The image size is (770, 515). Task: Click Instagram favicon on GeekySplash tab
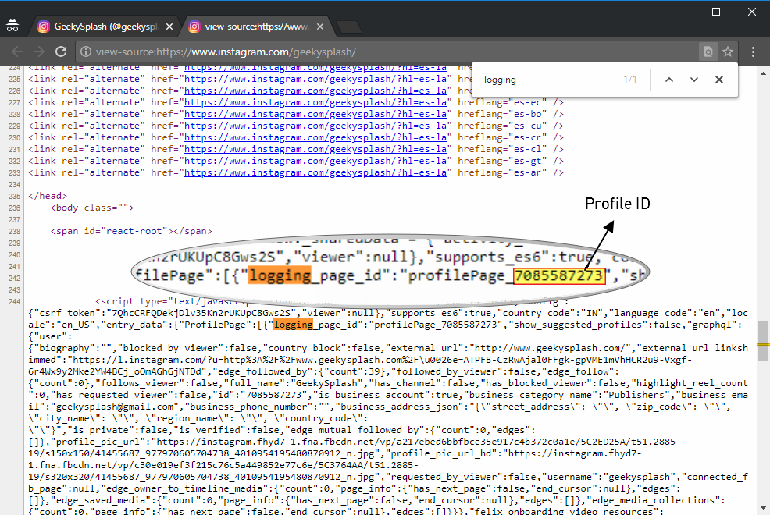pyautogui.click(x=44, y=27)
